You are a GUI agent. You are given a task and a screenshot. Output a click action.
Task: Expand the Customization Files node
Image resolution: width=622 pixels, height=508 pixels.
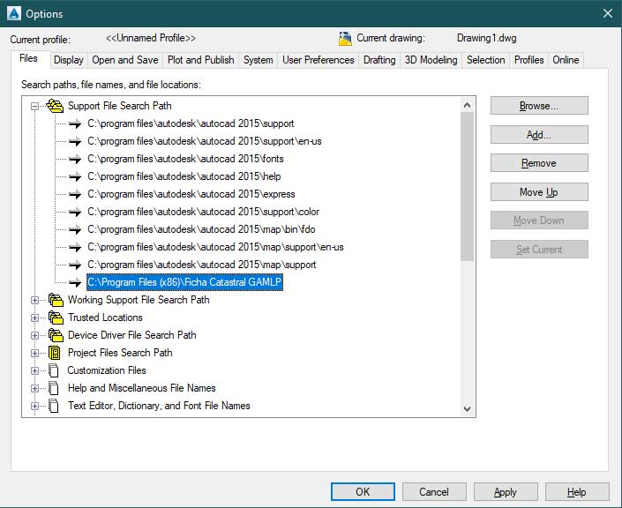35,370
